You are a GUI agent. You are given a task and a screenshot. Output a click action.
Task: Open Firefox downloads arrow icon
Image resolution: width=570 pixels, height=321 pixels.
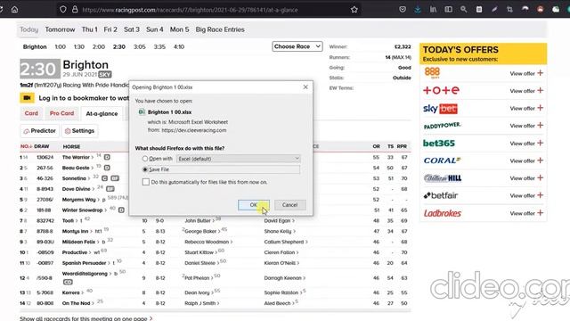click(418, 10)
